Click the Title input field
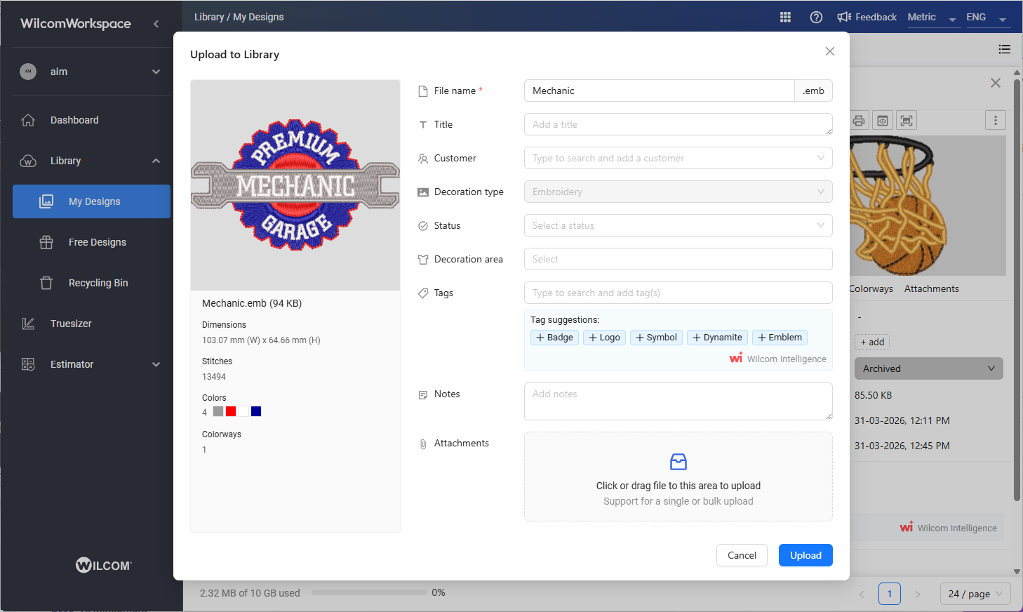 [678, 124]
